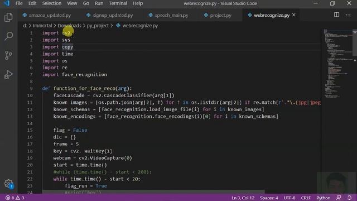The image size is (357, 201).
Task: Click the Downloads breadcrumb folder
Action: click(69, 26)
